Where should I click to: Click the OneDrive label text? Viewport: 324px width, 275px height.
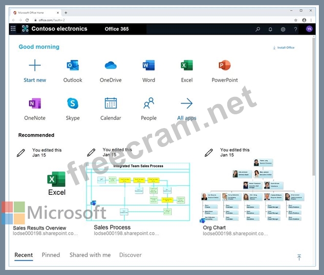click(x=111, y=80)
